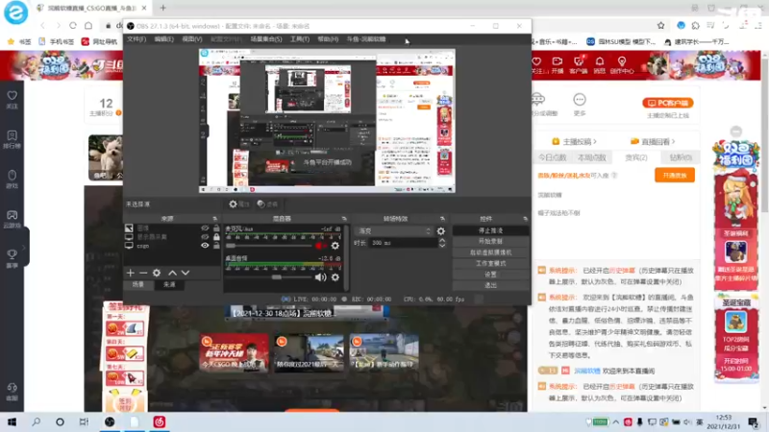This screenshot has width=769, height=432.
Task: Pop out the 转场特效 dock panel
Action: coord(442,219)
